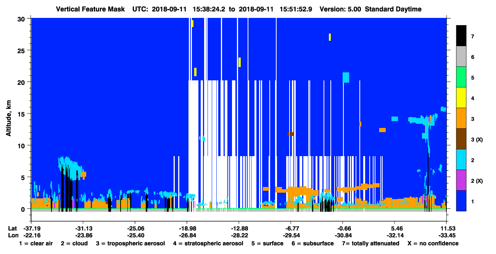Click the brown legend swatch for 3 (X)
This screenshot has height=254, width=496.
click(461, 139)
